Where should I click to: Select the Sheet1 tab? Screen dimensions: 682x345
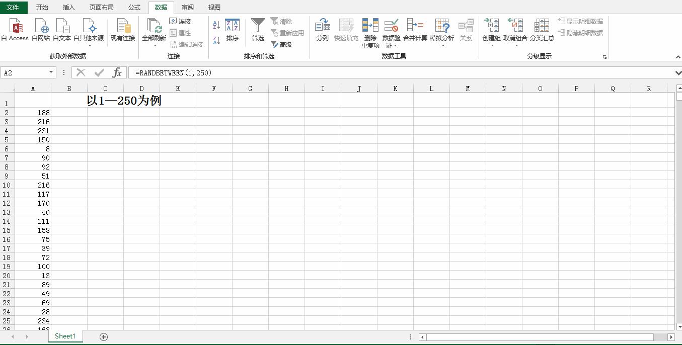(65, 336)
